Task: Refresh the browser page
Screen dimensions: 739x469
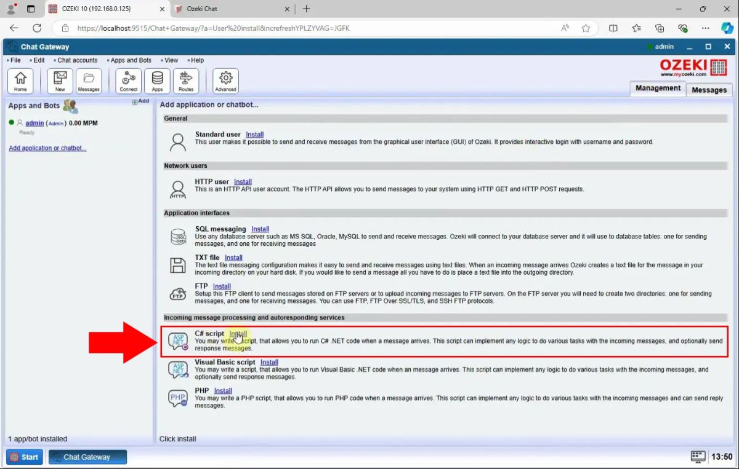Action: (x=37, y=28)
